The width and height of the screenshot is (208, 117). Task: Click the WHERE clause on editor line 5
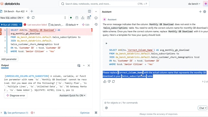click(33, 51)
